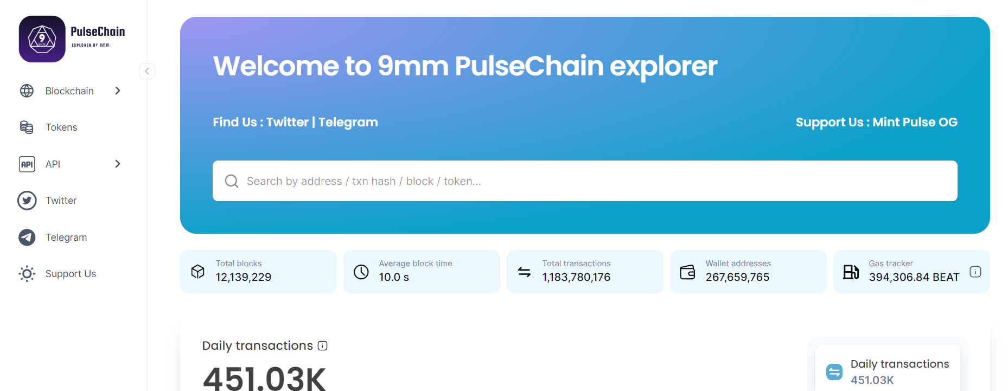Image resolution: width=1008 pixels, height=391 pixels.
Task: Click the Tokens coins icon
Action: 27,127
